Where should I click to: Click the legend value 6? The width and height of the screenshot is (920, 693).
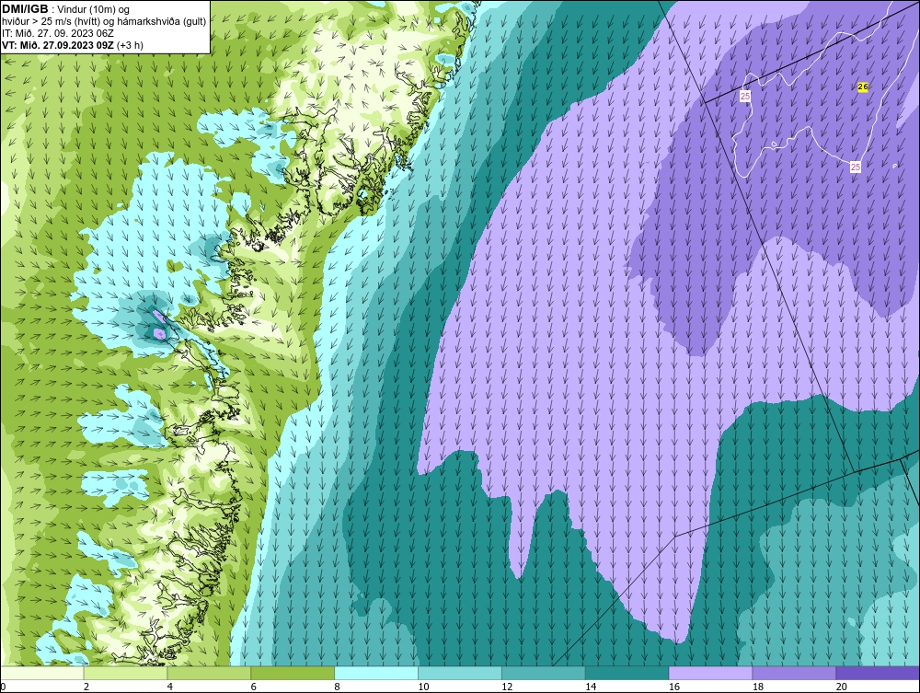254,687
